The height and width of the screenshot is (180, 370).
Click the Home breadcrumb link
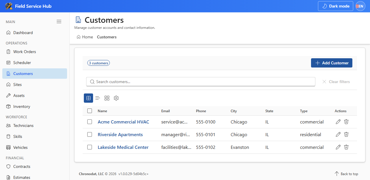click(x=85, y=37)
